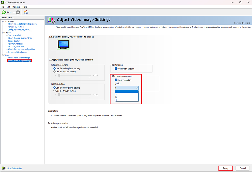
Task: Disable the Super resolution checkbox
Action: 115,80
